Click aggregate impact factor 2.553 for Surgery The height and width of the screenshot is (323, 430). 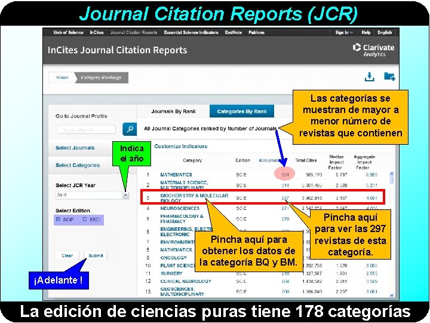(372, 273)
